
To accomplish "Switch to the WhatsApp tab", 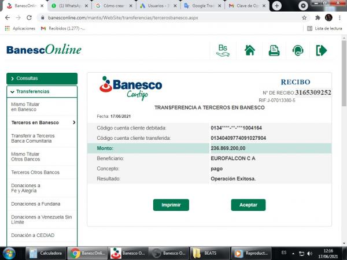I will [69, 6].
